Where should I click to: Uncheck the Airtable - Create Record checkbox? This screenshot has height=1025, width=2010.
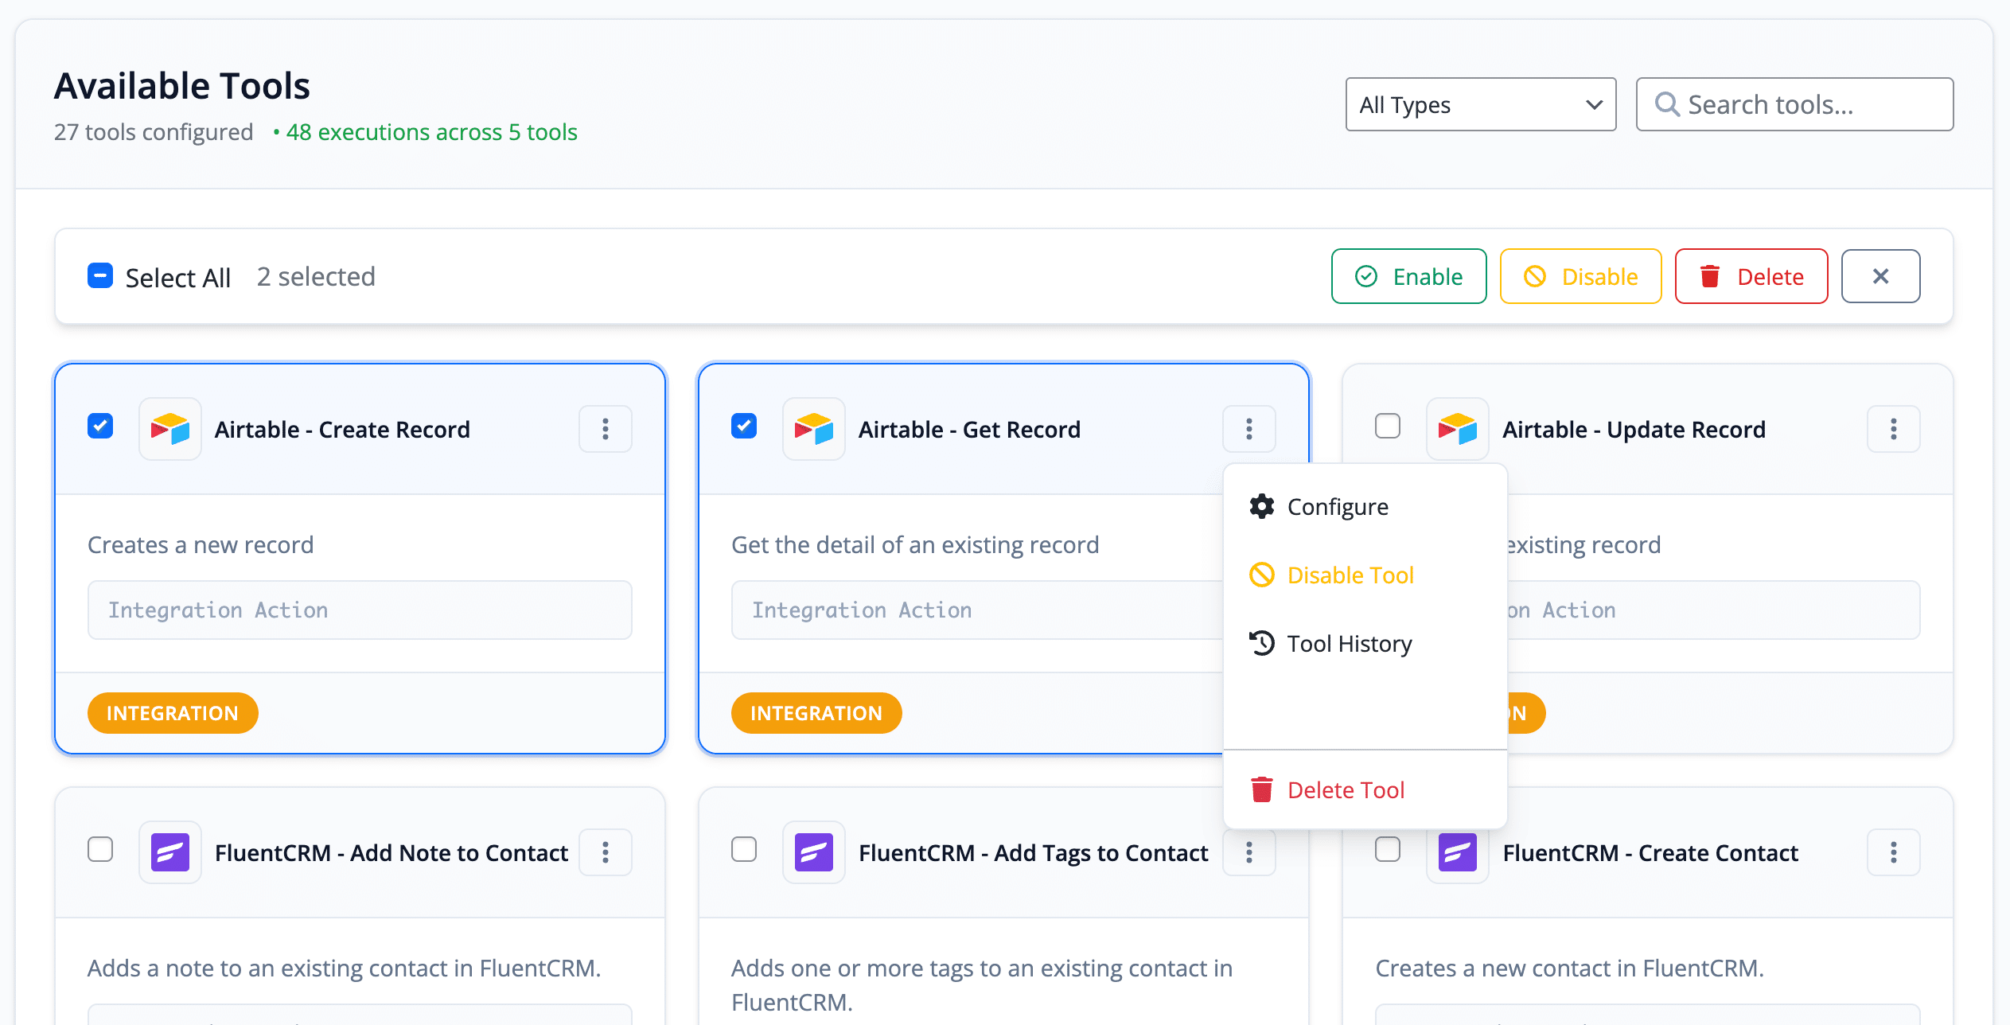(100, 426)
